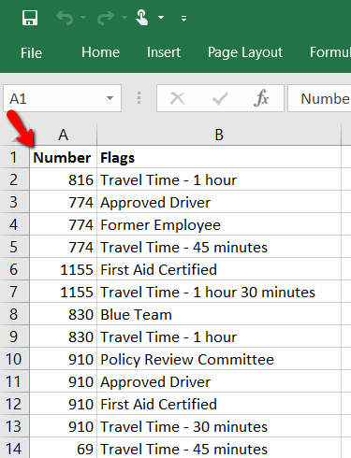Click into the formula bar text field
351x458 pixels.
319,98
